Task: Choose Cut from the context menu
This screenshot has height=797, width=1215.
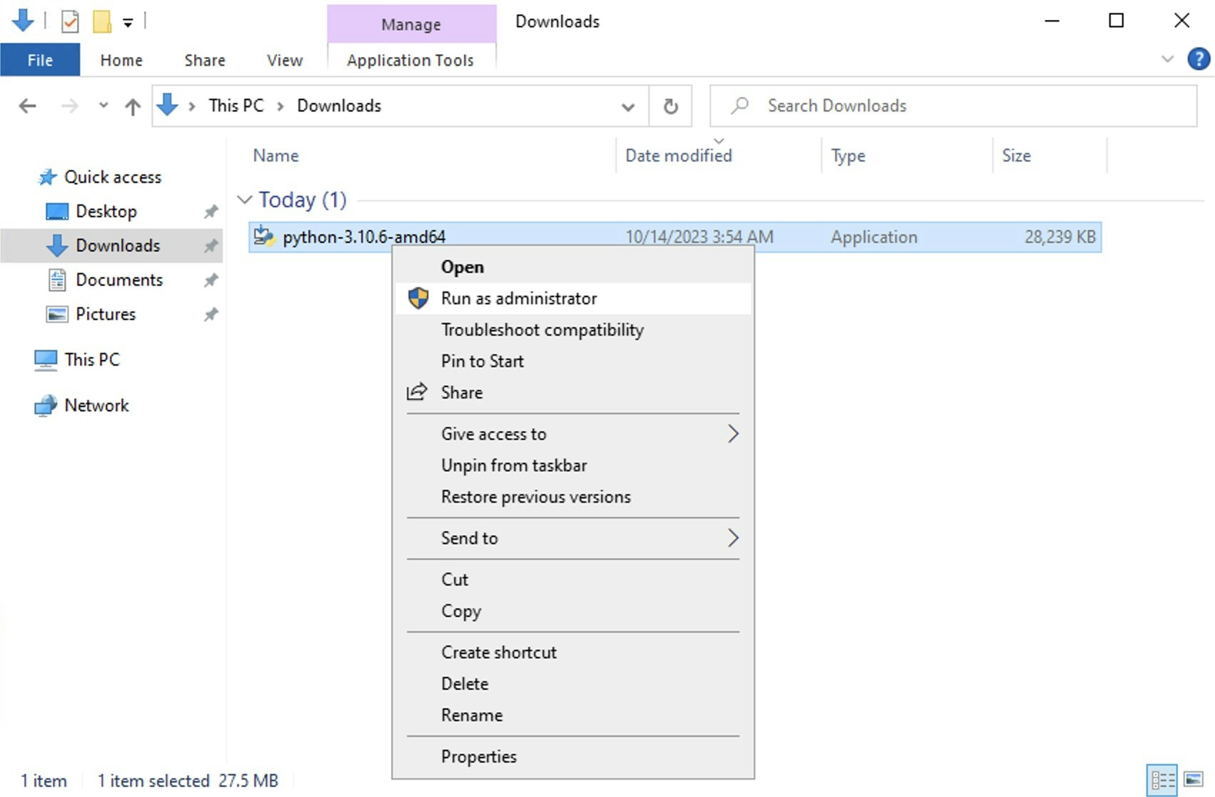Action: coord(573,580)
